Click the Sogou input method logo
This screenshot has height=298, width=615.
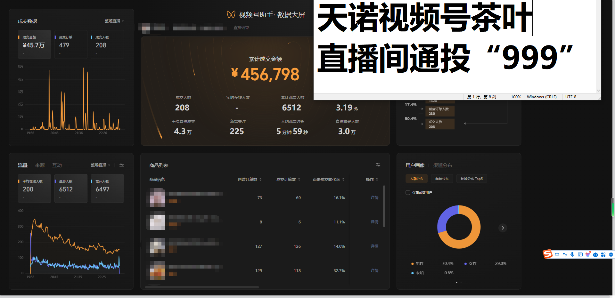tap(548, 254)
